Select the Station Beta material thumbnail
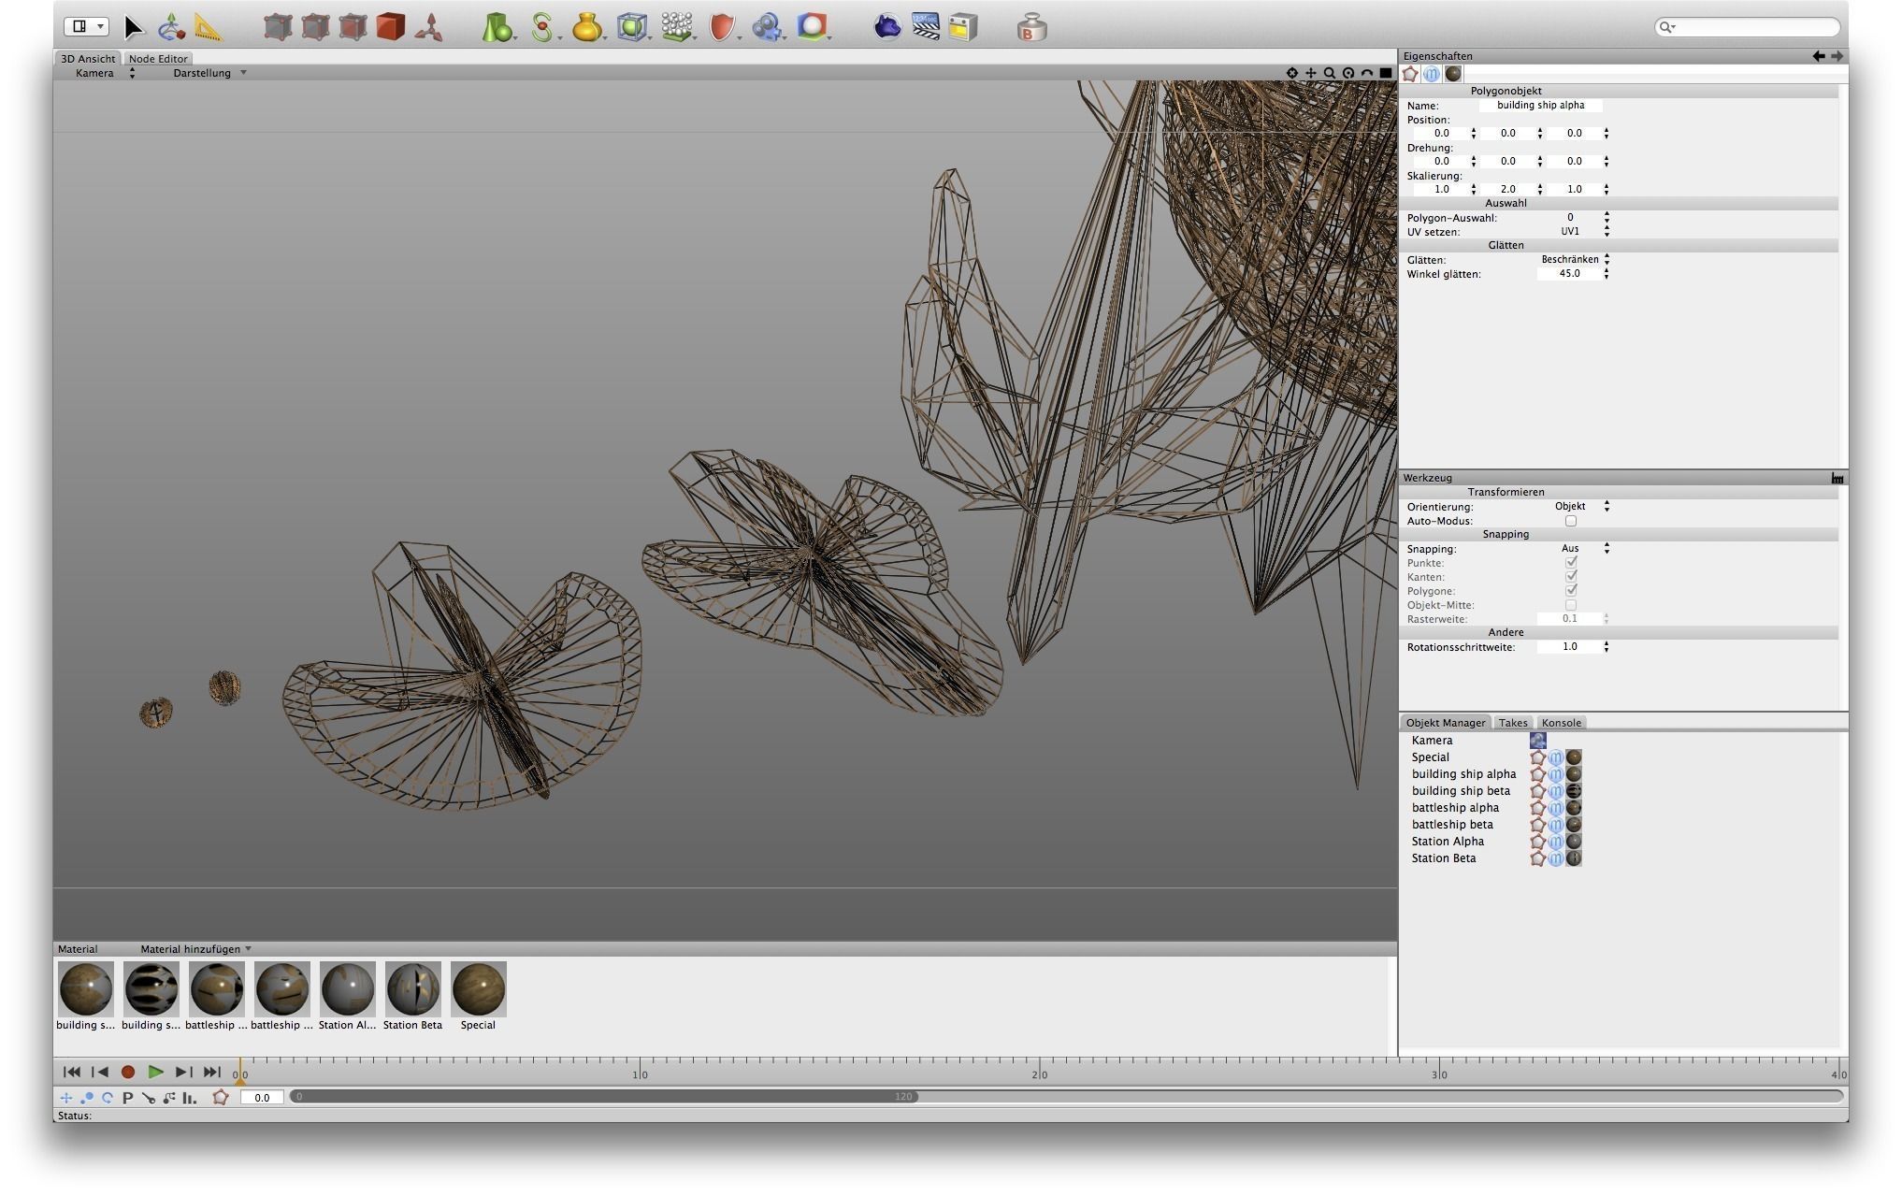The height and width of the screenshot is (1196, 1902). pos(412,989)
